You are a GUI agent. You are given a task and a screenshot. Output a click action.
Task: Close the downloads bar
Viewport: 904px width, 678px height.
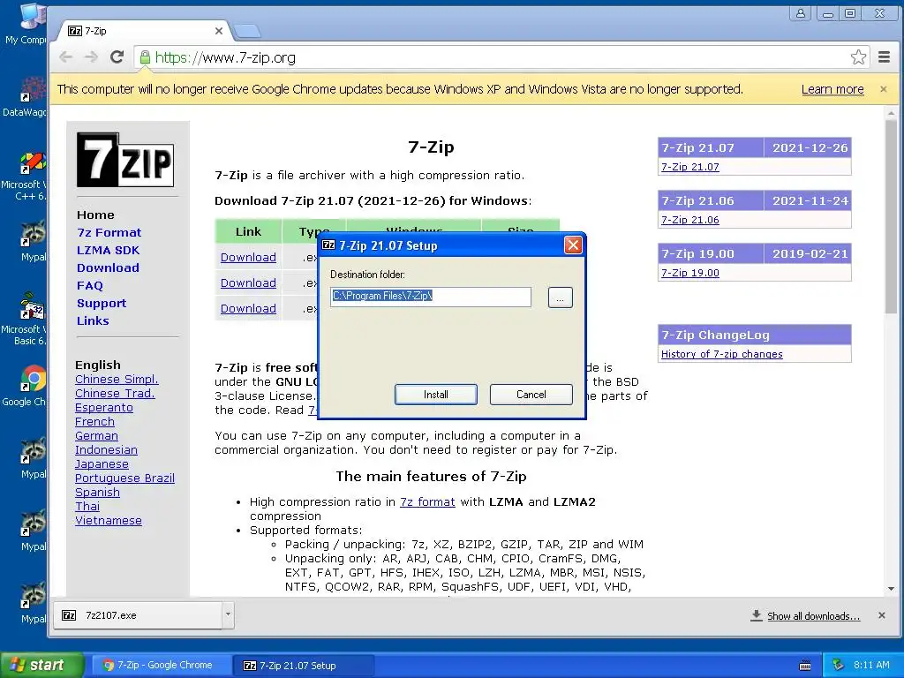pos(882,615)
